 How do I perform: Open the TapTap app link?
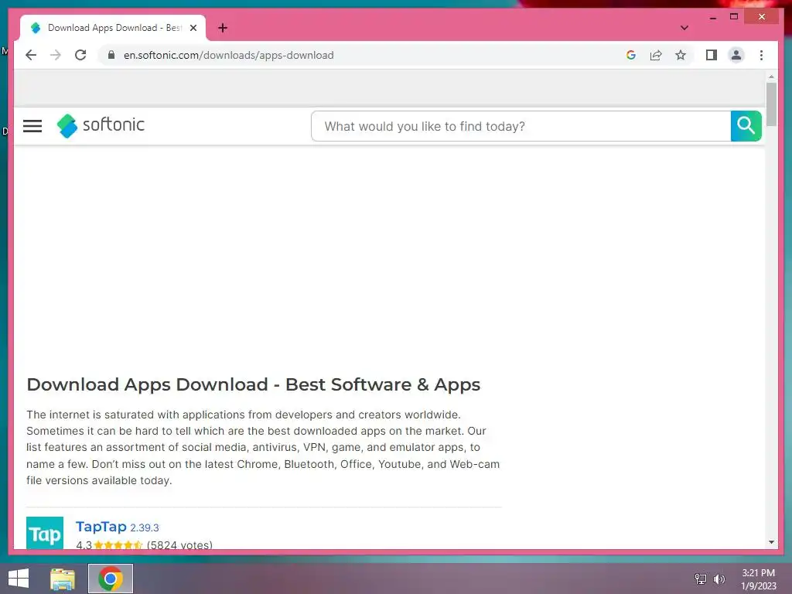(x=101, y=526)
